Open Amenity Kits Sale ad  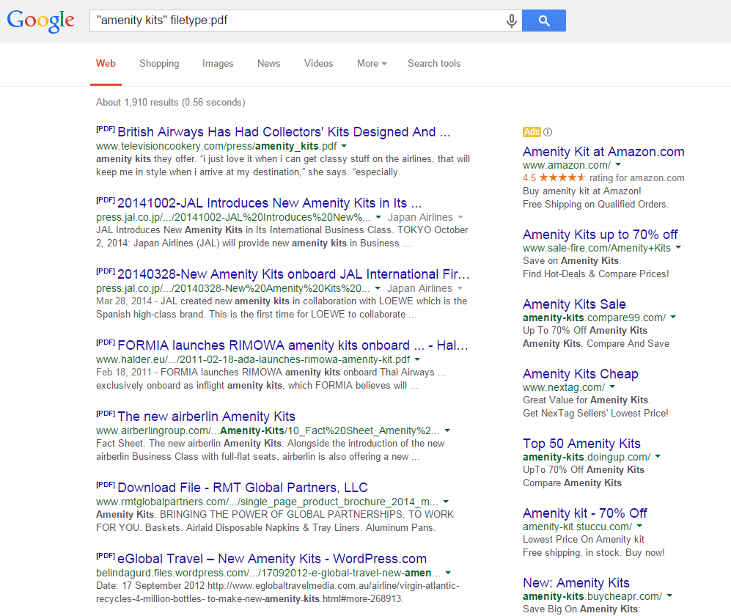574,304
